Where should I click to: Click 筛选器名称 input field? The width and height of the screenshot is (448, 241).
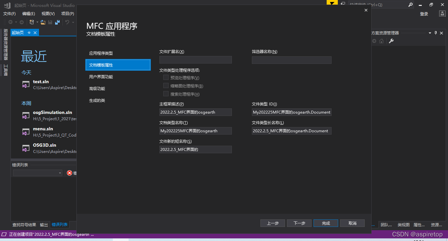click(292, 60)
